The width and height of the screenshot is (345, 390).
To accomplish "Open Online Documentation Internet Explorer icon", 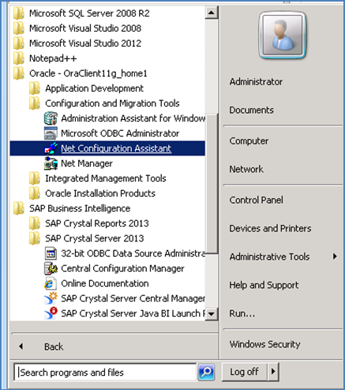I will click(x=51, y=283).
